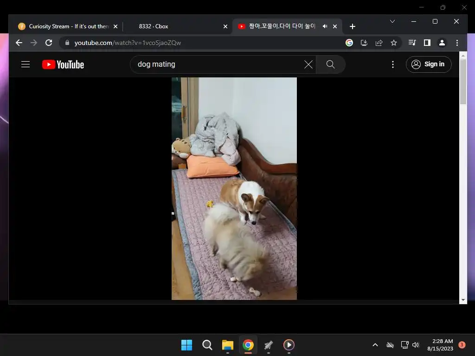Image resolution: width=475 pixels, height=356 pixels.
Task: Click the YouTube logo
Action: coord(63,64)
